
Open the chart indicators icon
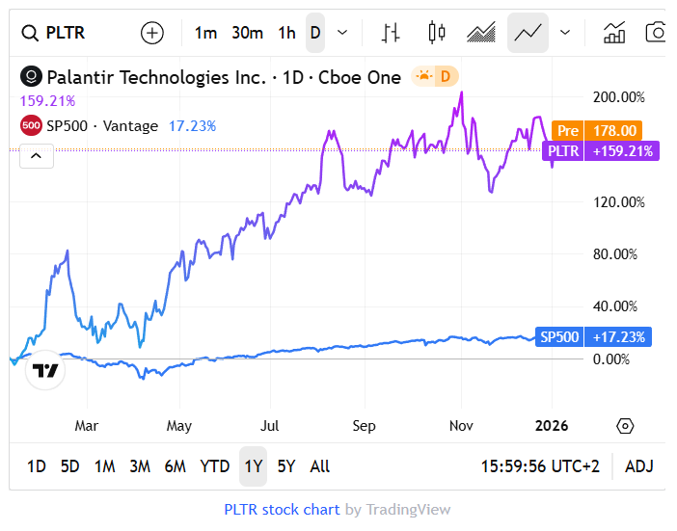(613, 33)
